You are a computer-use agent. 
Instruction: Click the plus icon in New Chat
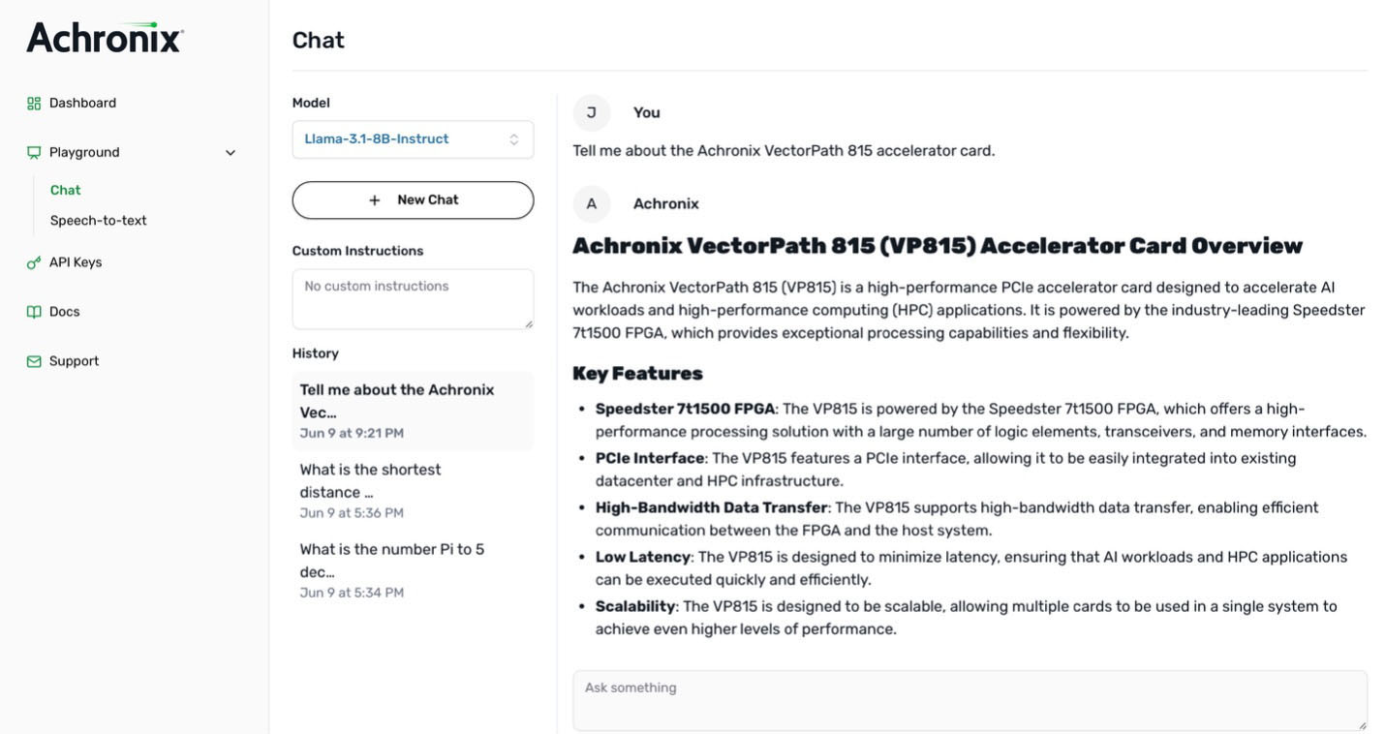click(375, 200)
